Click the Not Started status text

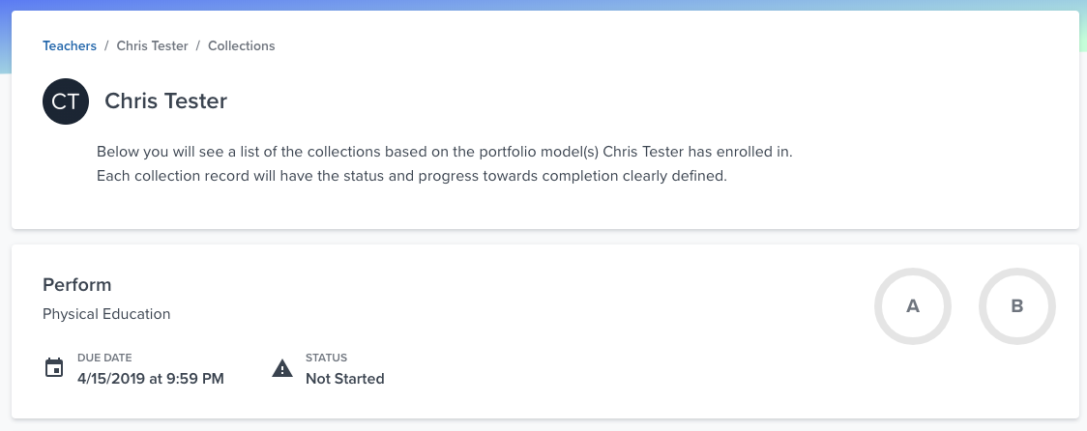coord(345,379)
